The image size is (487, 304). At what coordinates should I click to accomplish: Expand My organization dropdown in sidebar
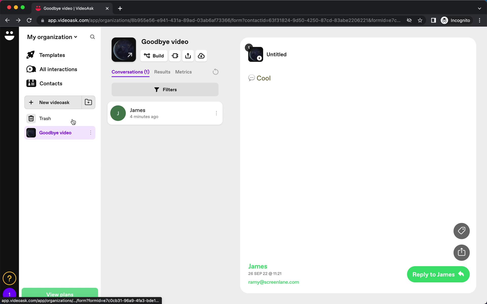pyautogui.click(x=52, y=37)
